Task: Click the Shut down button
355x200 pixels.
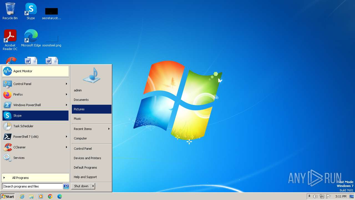Action: point(81,186)
